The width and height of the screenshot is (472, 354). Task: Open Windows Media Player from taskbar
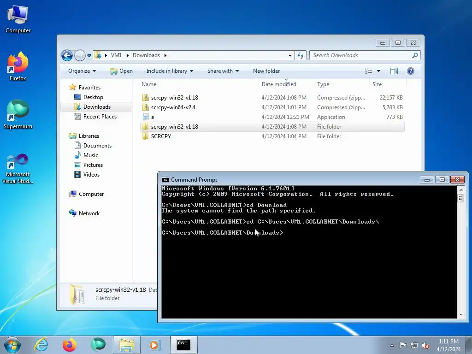pos(155,345)
